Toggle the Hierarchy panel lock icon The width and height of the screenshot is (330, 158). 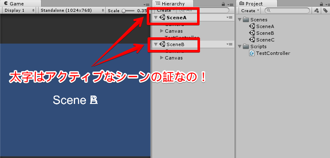[223, 4]
